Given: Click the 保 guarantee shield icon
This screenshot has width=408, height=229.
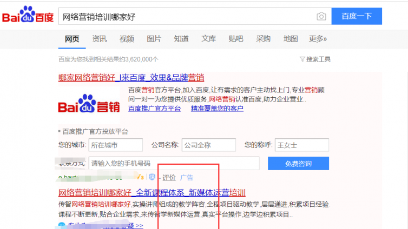Looking at the screenshot, I should tap(152, 177).
